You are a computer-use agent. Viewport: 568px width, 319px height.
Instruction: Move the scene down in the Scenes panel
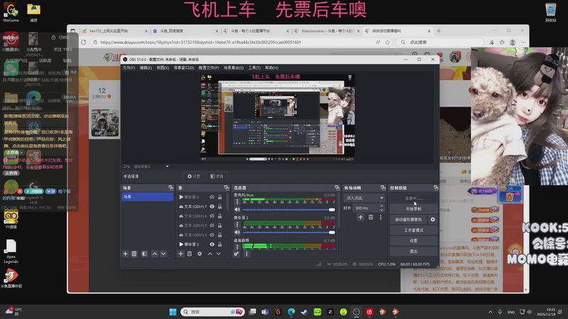(163, 254)
